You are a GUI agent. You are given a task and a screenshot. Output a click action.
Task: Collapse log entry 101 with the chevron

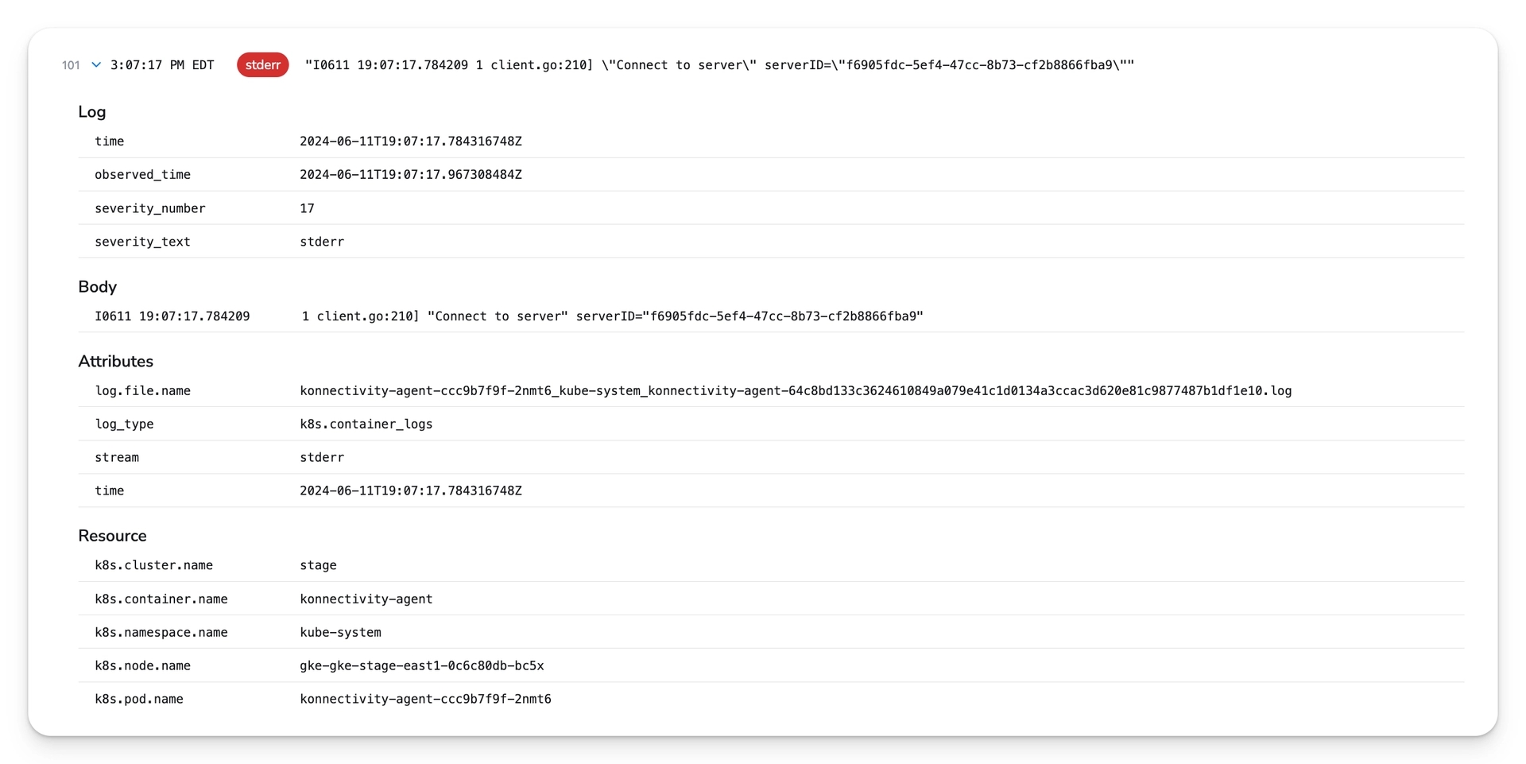point(97,64)
